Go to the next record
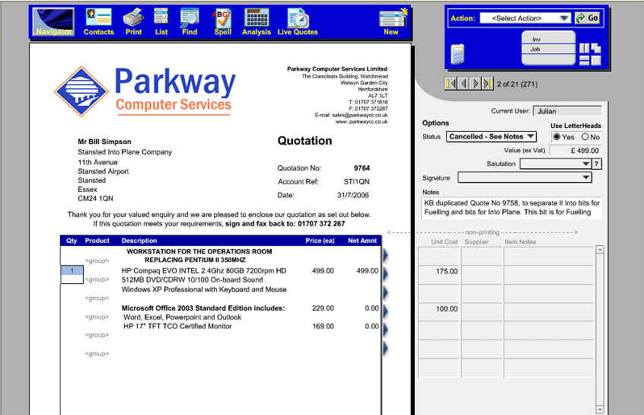Screen dimensions: 644x415 (x=476, y=84)
